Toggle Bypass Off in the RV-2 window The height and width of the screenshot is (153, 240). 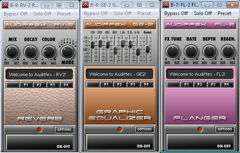pos(16,14)
